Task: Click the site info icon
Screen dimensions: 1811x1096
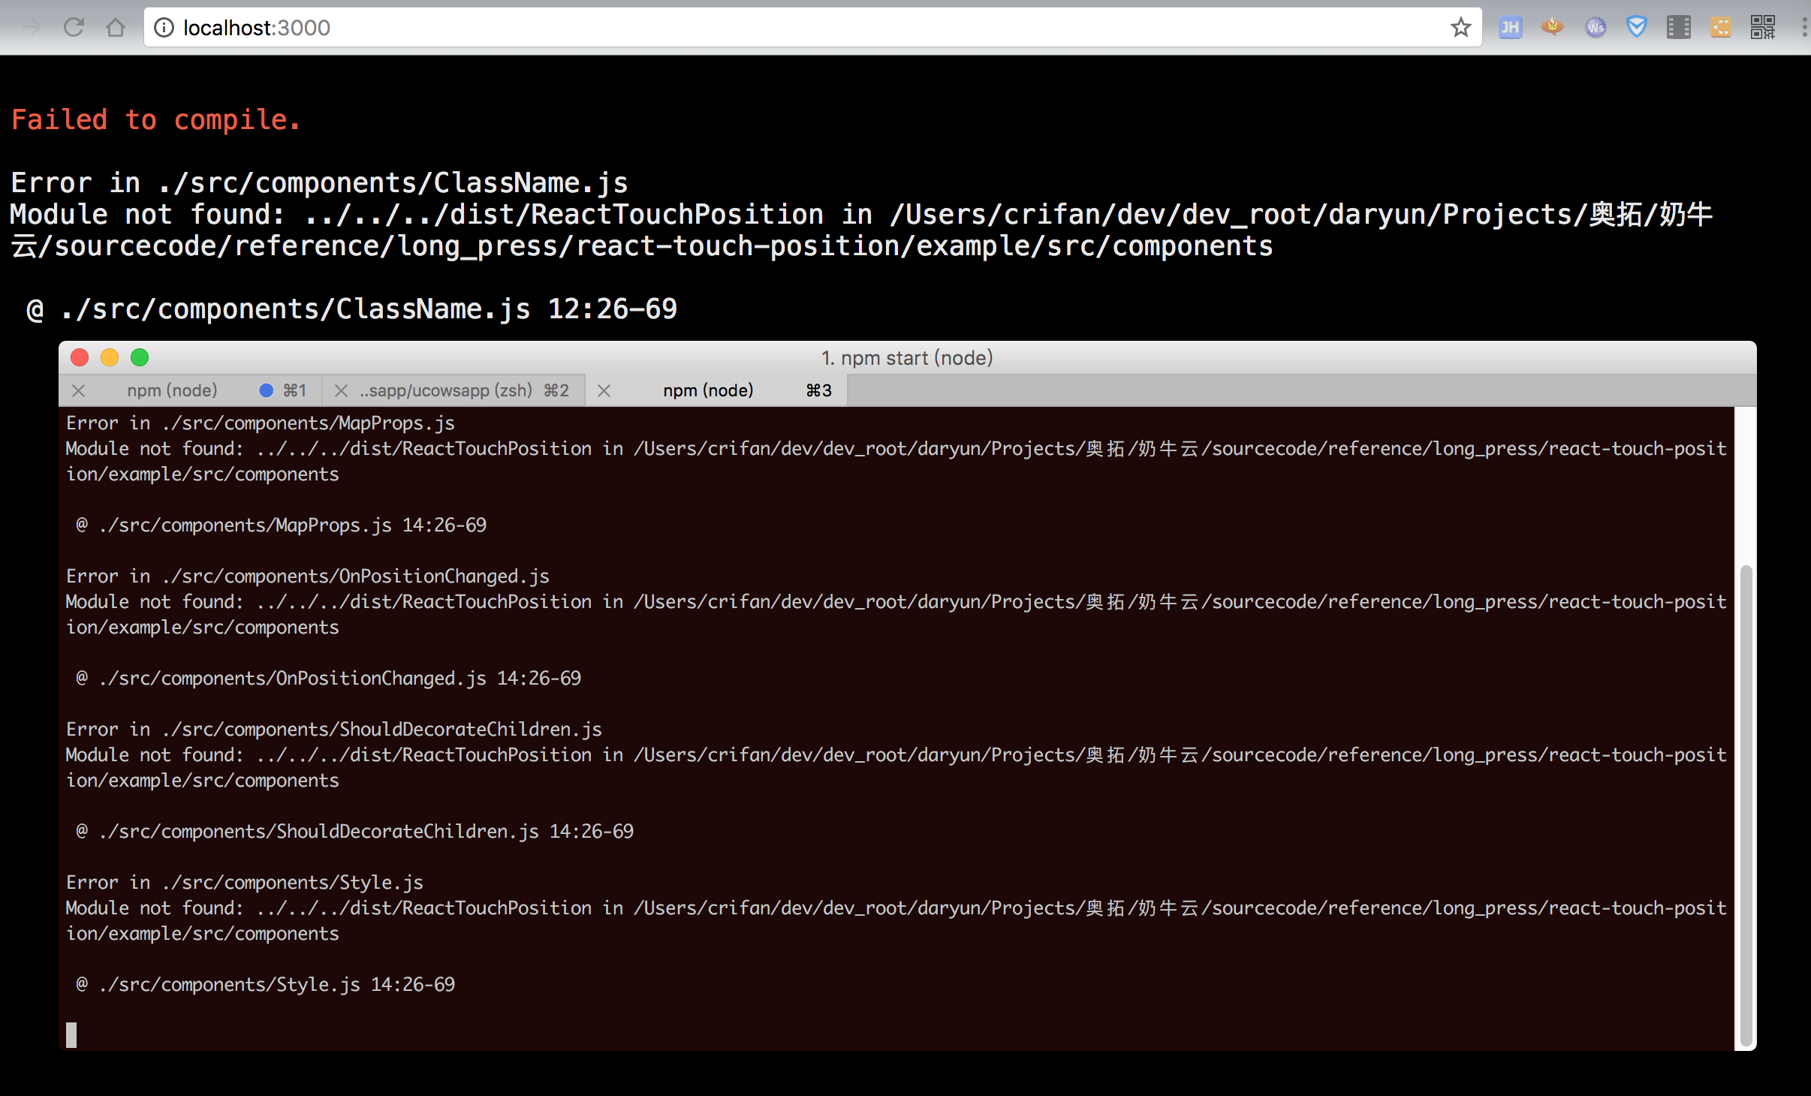Action: pos(164,28)
